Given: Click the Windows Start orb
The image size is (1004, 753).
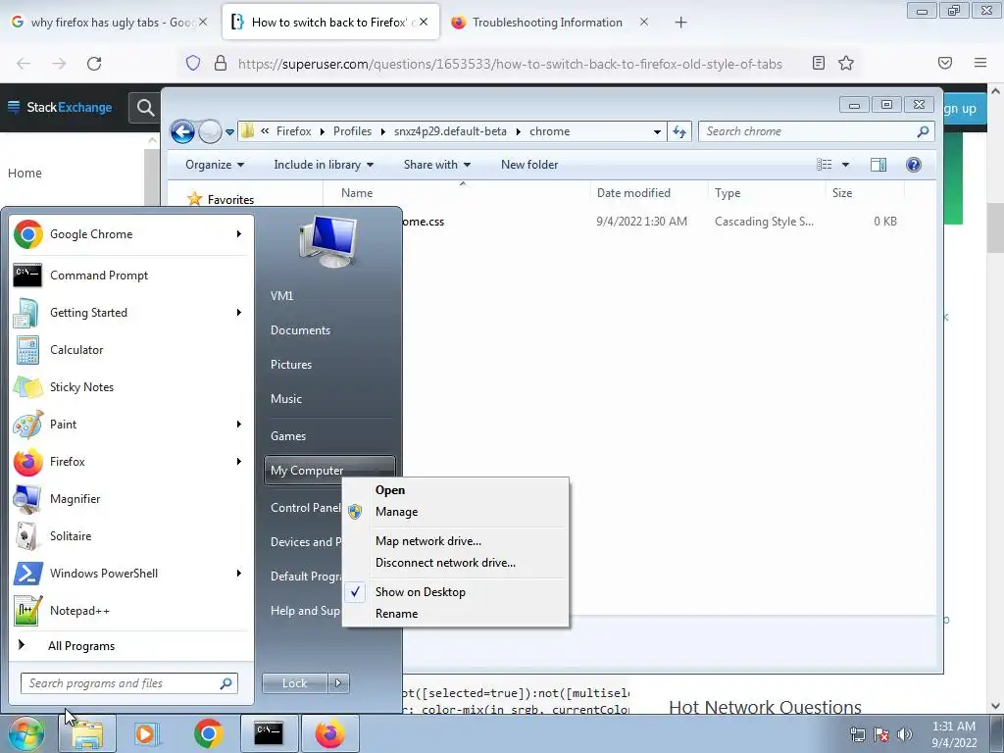Looking at the screenshot, I should point(25,733).
